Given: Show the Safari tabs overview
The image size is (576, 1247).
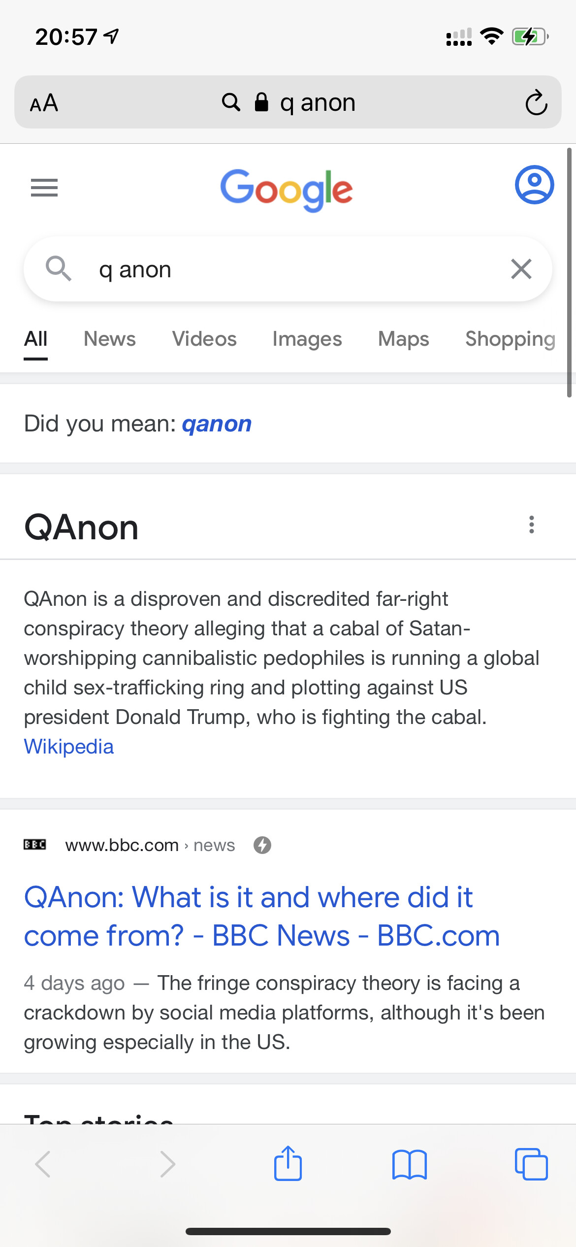Looking at the screenshot, I should (531, 1164).
